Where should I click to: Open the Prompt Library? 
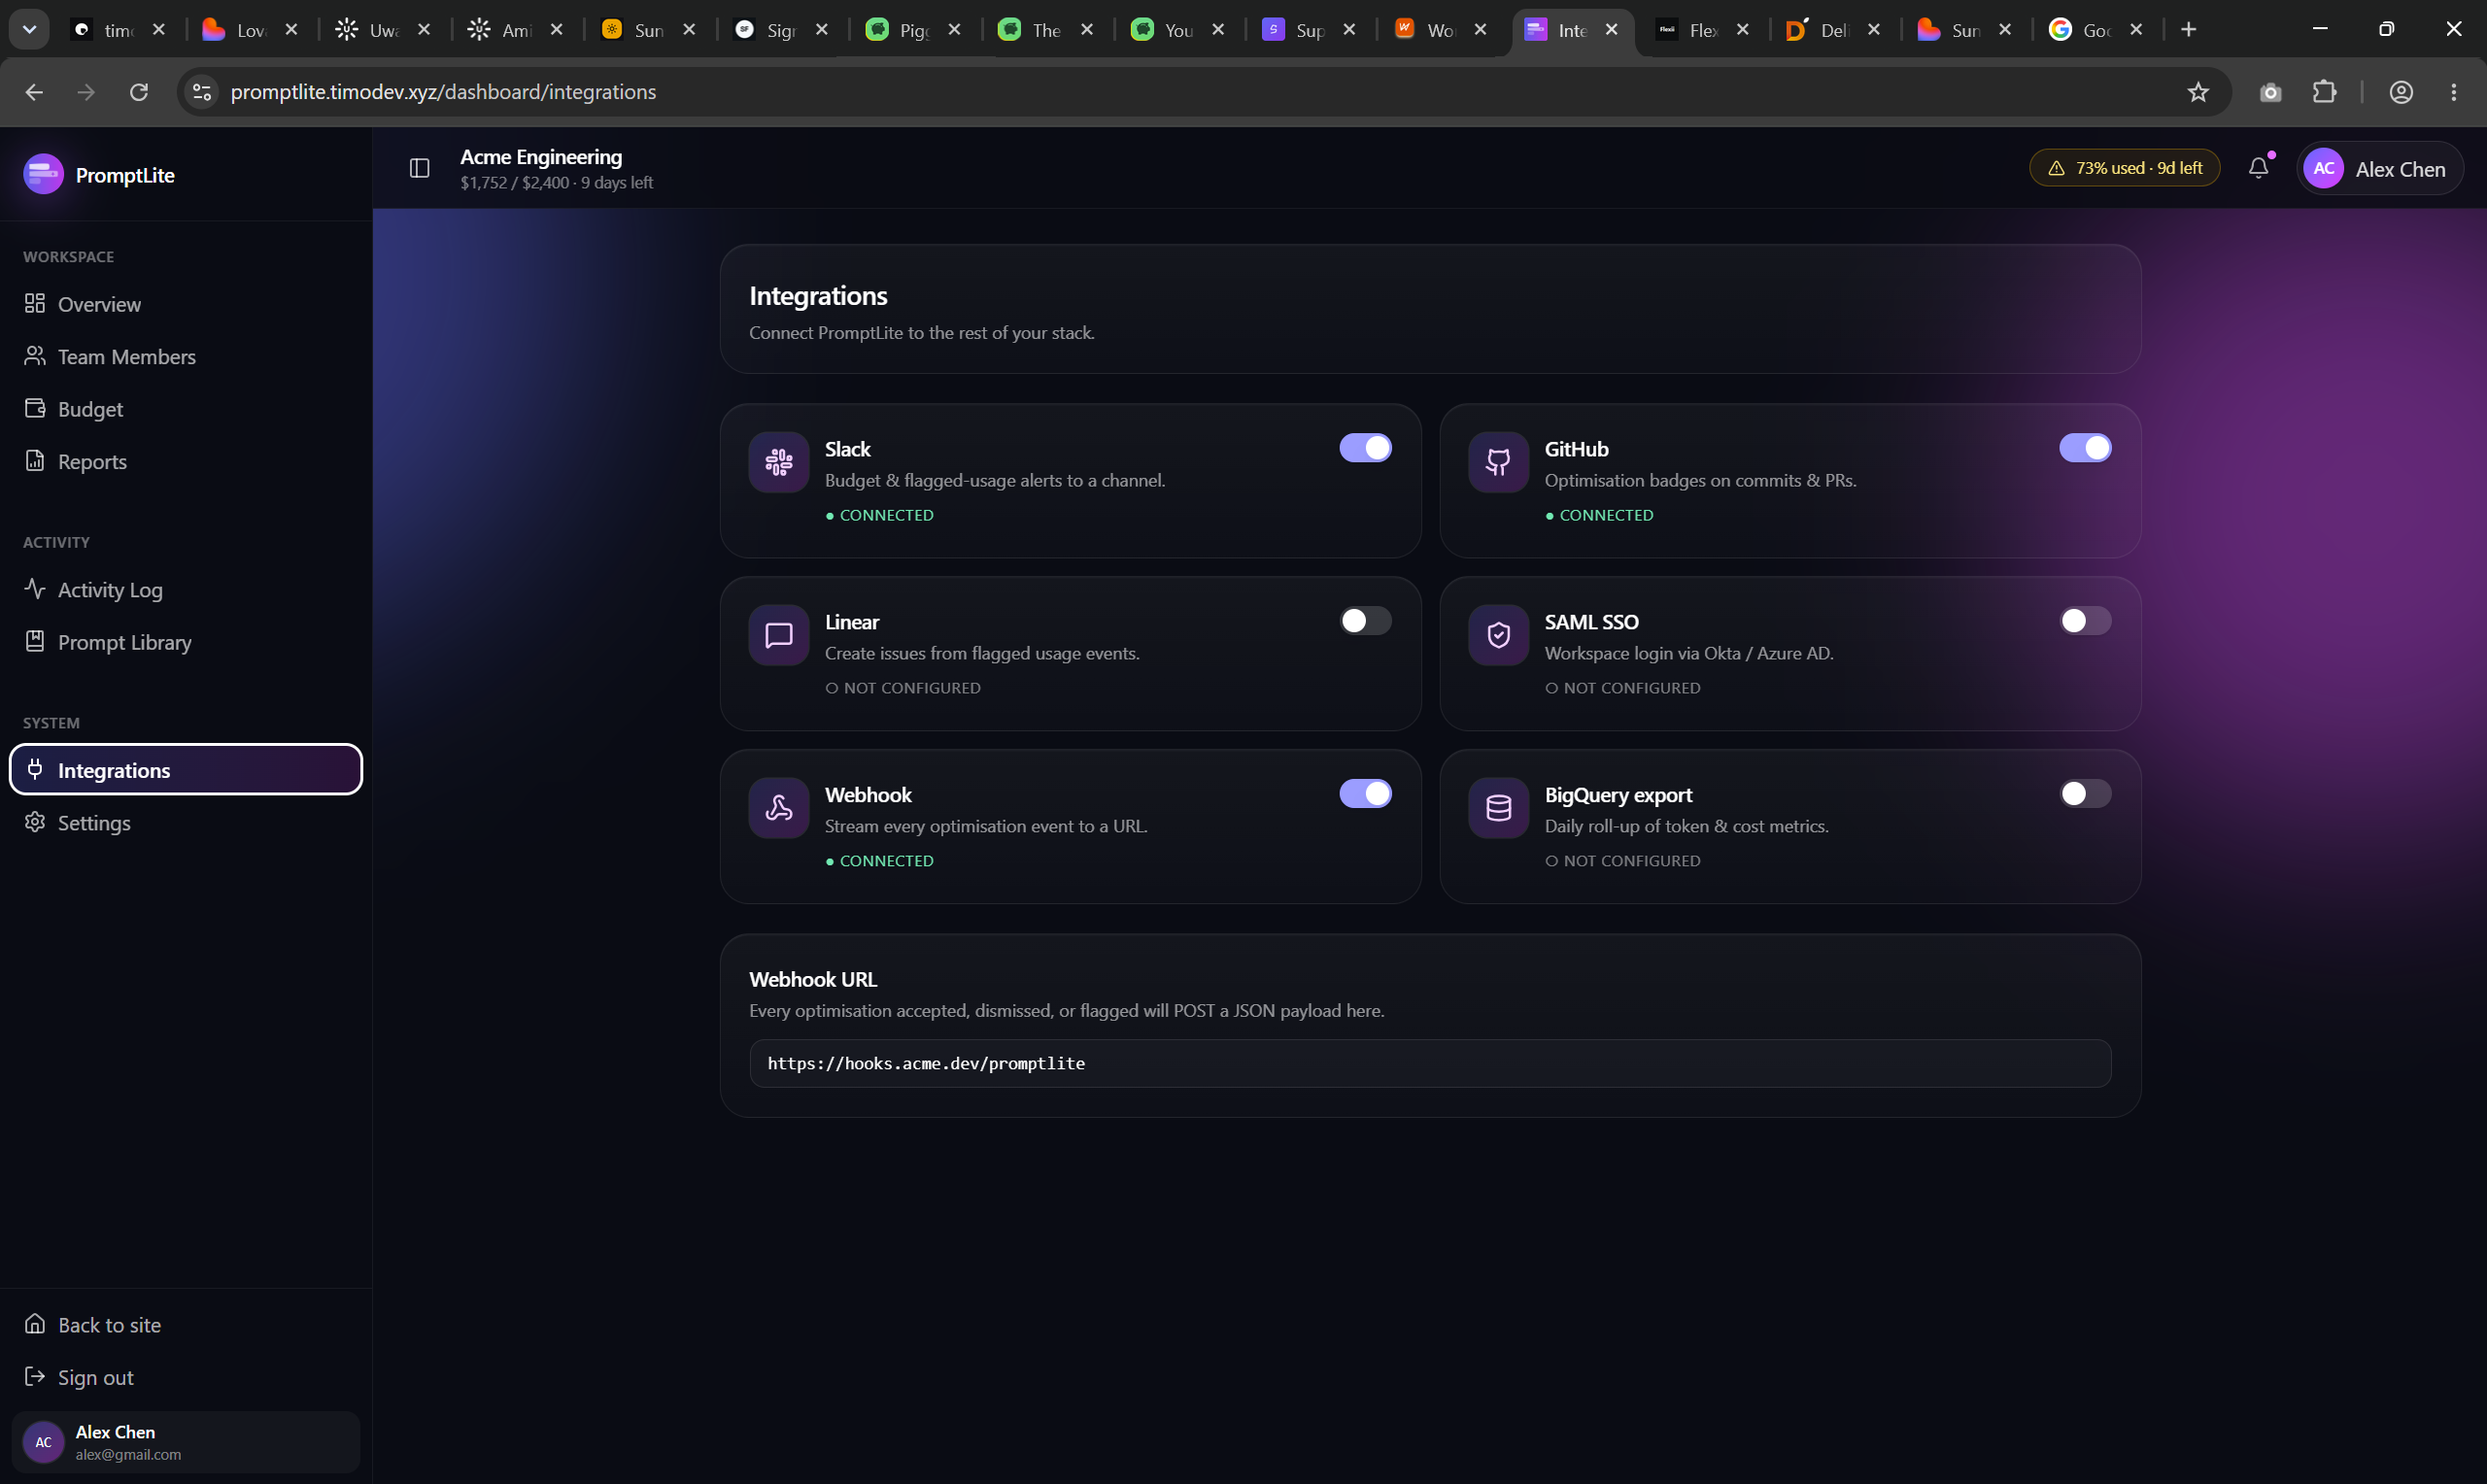point(186,642)
